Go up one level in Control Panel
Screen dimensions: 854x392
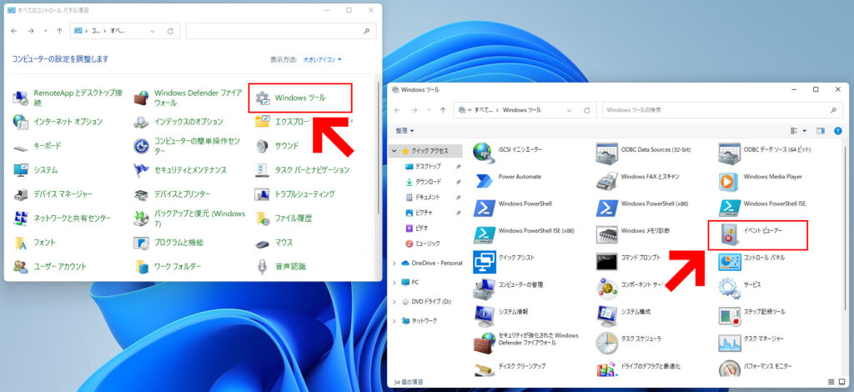click(59, 31)
